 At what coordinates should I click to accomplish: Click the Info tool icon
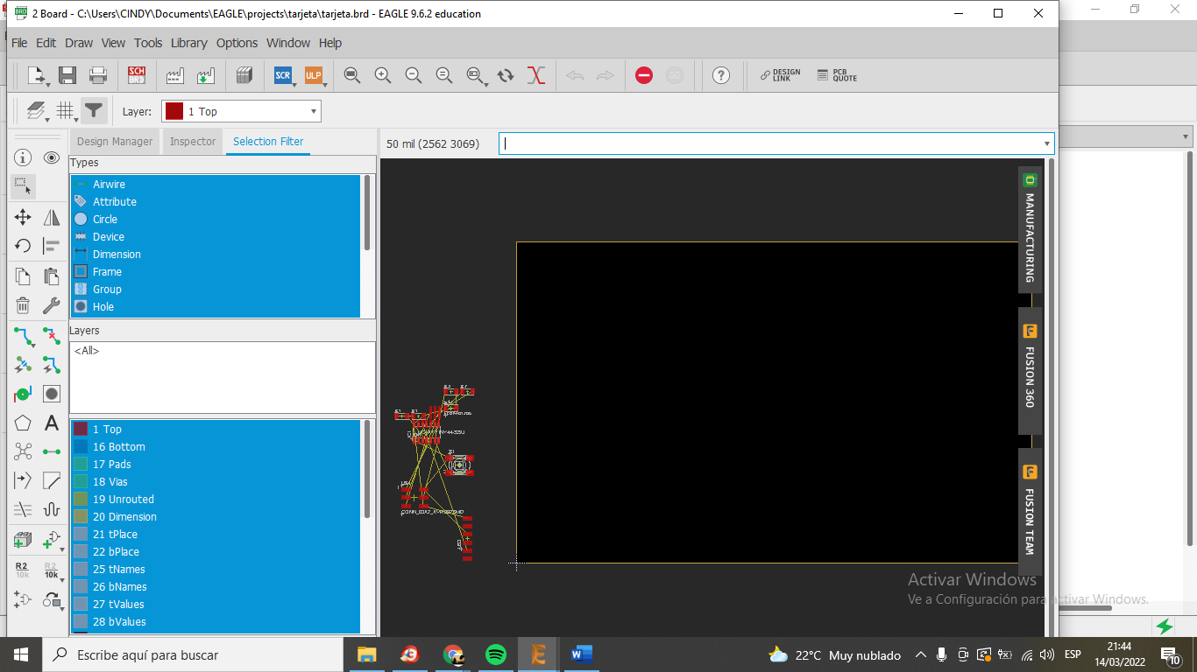pos(23,157)
